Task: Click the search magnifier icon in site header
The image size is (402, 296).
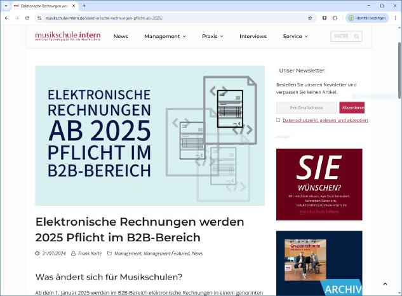Action: (357, 37)
